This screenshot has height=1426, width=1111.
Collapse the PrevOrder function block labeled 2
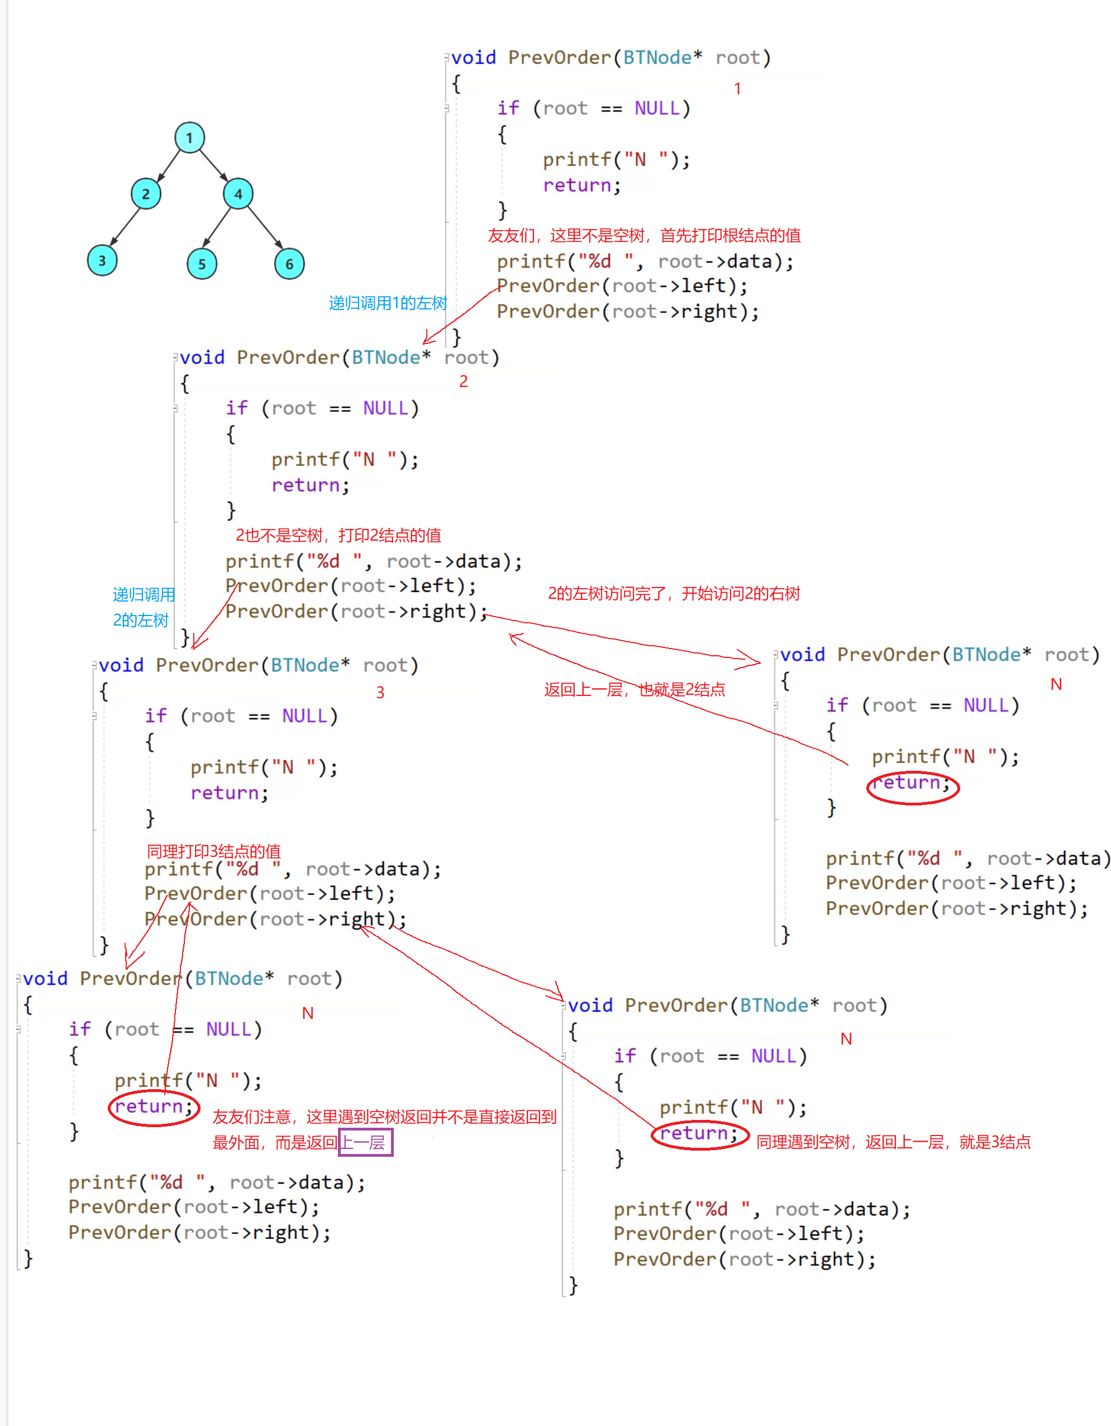[175, 357]
